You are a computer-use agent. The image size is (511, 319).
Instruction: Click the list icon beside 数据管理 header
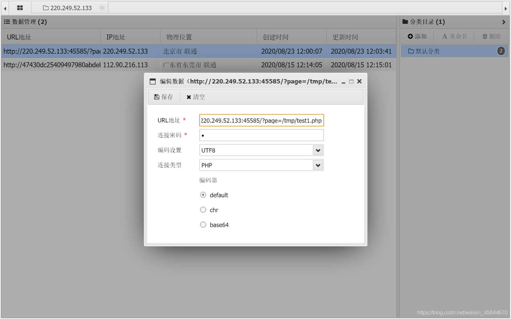(7, 22)
